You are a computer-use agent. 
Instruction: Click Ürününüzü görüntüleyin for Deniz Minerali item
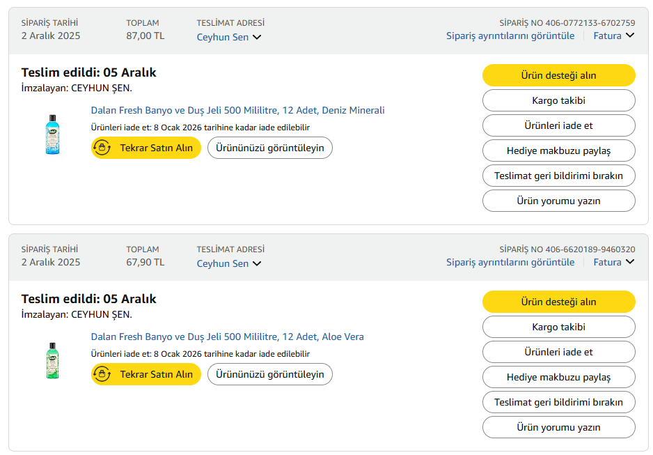click(x=270, y=148)
